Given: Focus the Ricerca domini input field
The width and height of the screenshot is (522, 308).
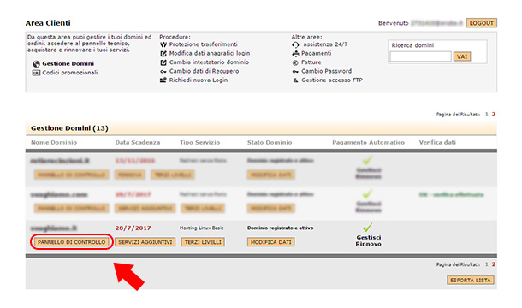Looking at the screenshot, I should click(420, 56).
